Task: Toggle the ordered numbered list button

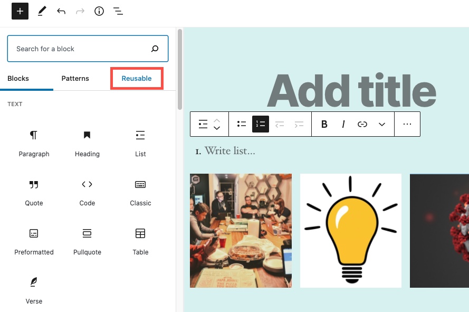Action: click(261, 124)
